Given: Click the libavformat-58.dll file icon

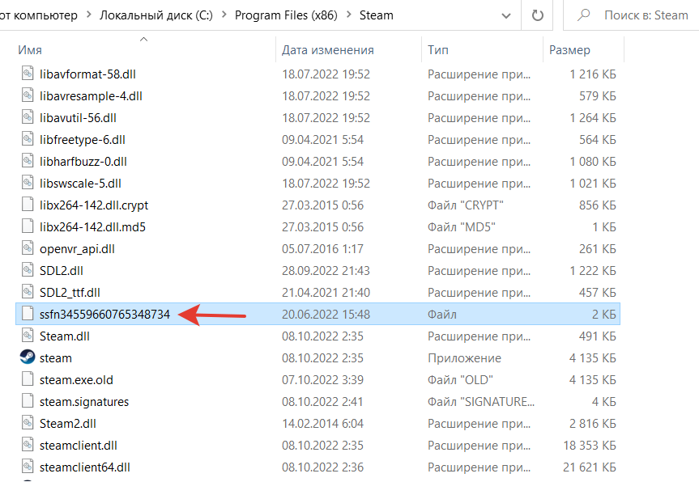Looking at the screenshot, I should coord(28,74).
